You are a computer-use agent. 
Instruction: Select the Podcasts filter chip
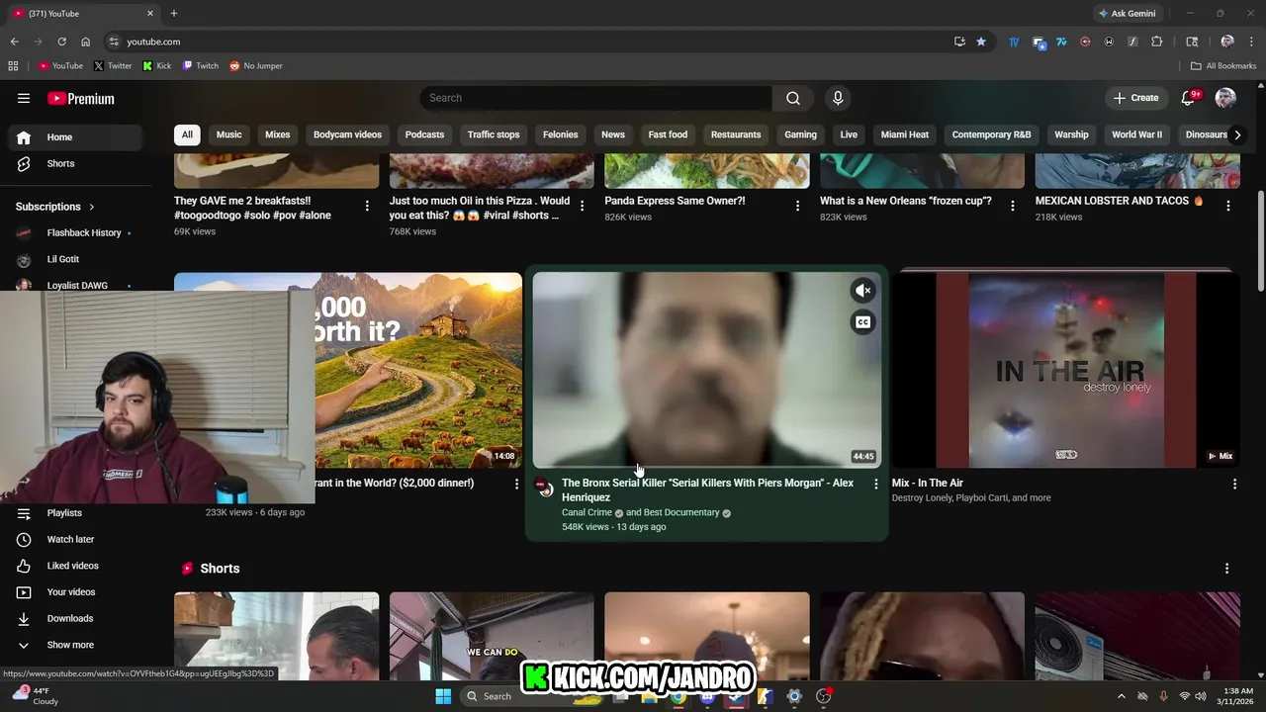click(424, 134)
